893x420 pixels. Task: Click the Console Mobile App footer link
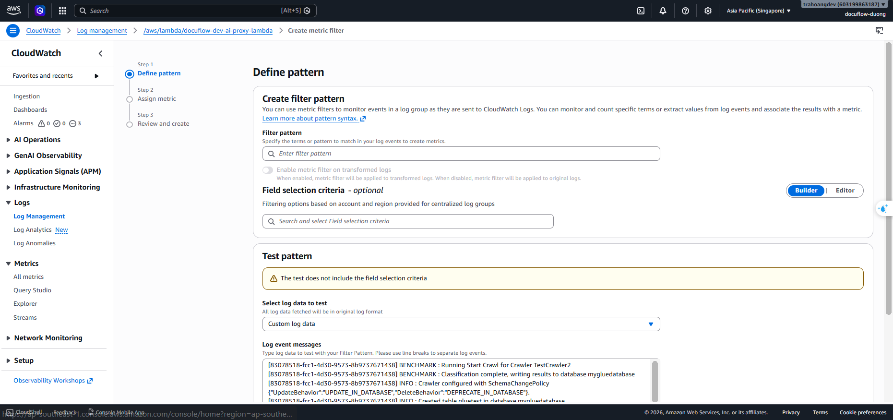click(x=117, y=412)
